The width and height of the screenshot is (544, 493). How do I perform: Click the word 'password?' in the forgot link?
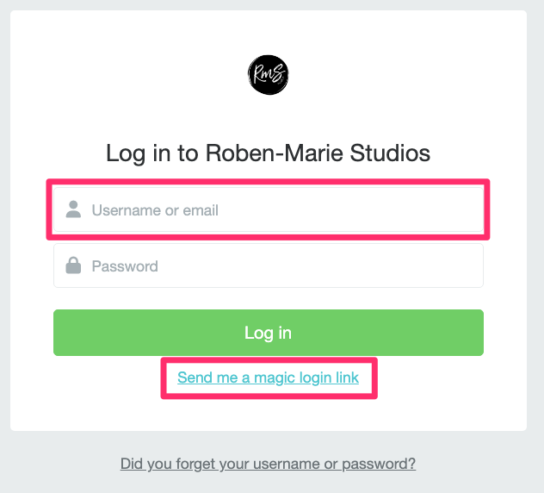coord(379,465)
